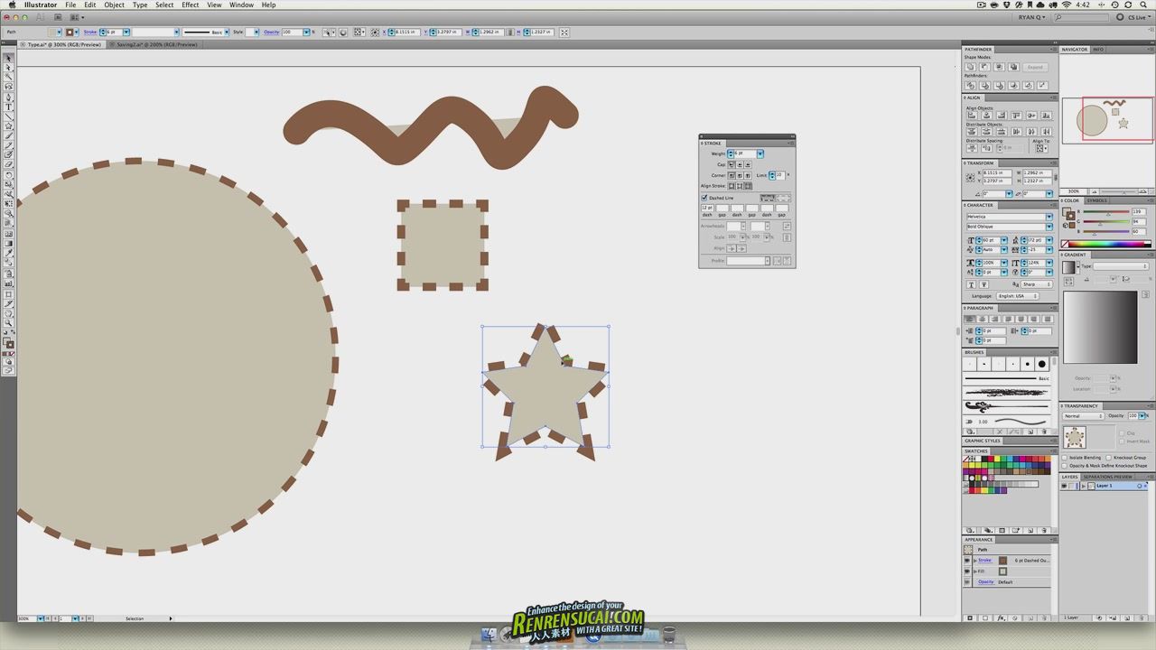
Task: Click Minus Front shape mode in Pathfinder
Action: point(984,67)
